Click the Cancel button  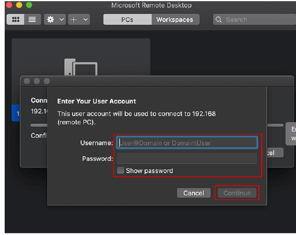pyautogui.click(x=193, y=193)
